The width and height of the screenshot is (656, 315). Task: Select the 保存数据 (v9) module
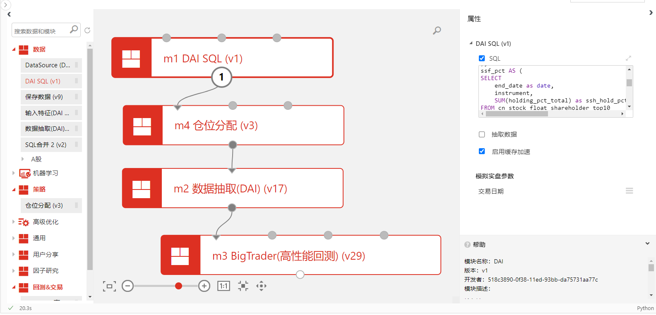44,97
